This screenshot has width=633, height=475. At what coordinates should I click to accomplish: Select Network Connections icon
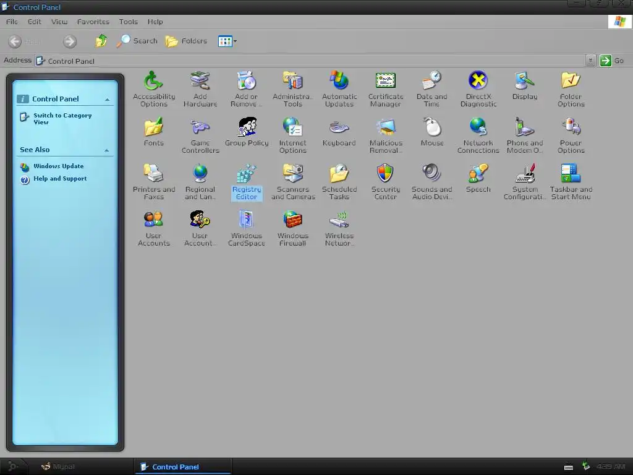478,135
